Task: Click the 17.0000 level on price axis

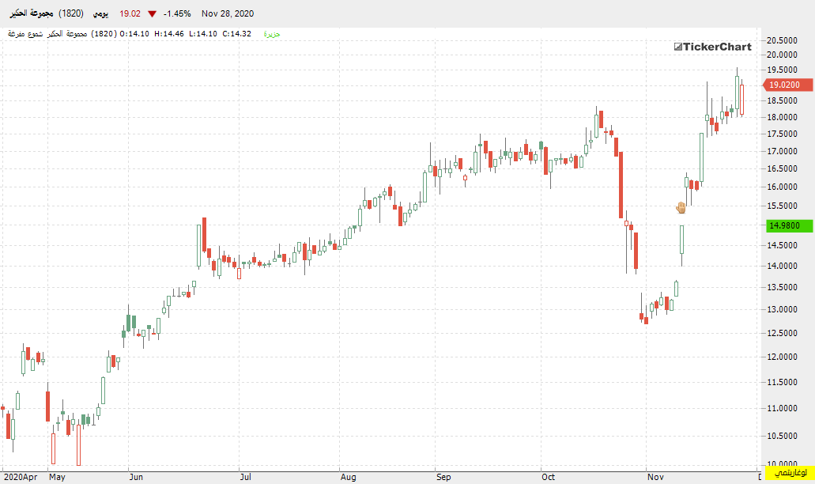Action: pos(783,151)
